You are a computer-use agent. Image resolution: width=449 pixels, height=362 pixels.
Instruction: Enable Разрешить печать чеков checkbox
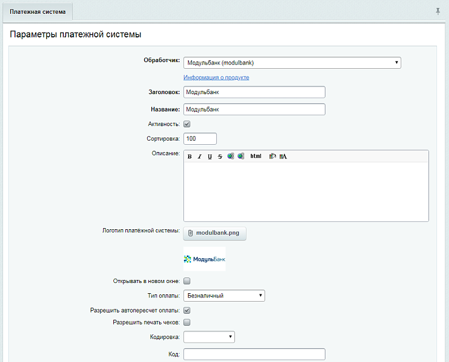point(187,322)
